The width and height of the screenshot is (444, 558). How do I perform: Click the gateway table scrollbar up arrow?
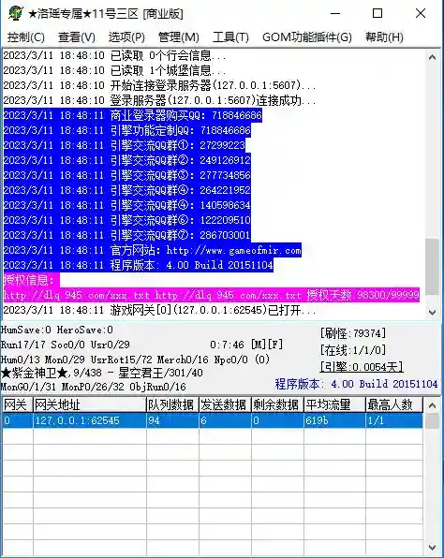click(432, 405)
